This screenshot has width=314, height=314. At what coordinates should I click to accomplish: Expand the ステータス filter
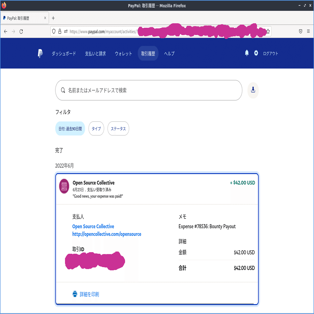point(118,128)
